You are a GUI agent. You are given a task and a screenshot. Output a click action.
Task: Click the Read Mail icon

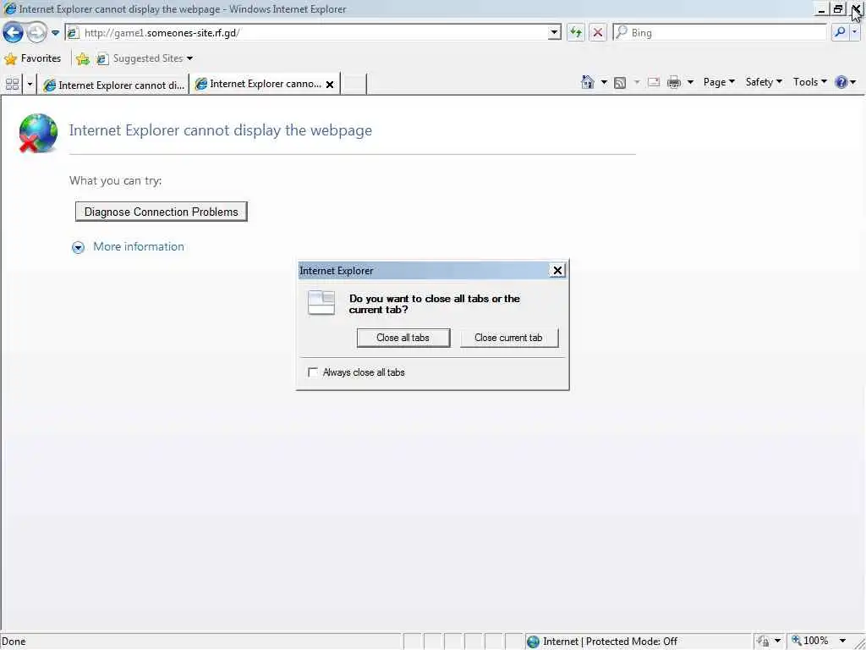click(x=654, y=82)
